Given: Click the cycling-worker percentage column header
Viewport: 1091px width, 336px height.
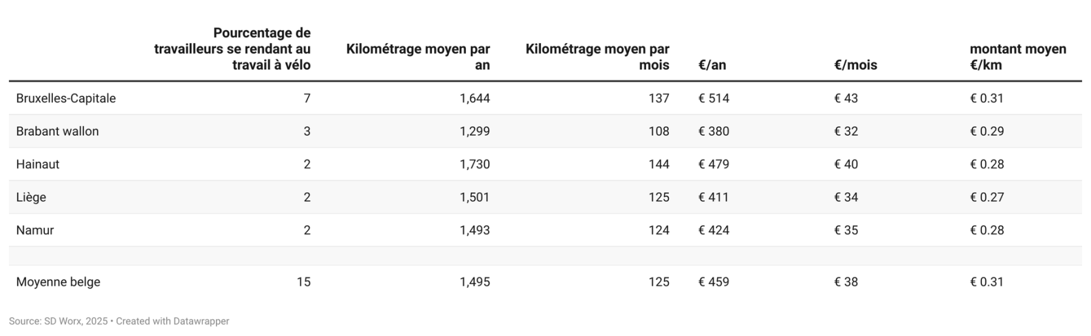Looking at the screenshot, I should (x=232, y=49).
